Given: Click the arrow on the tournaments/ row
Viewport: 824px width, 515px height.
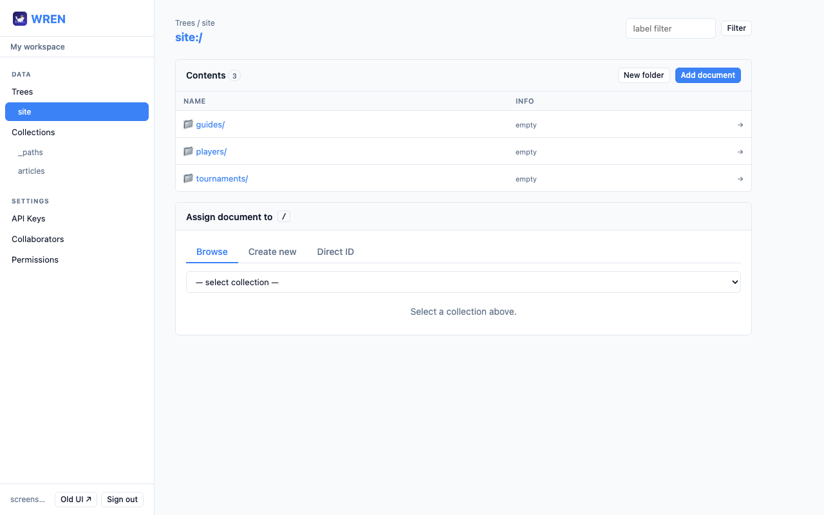Looking at the screenshot, I should point(740,178).
